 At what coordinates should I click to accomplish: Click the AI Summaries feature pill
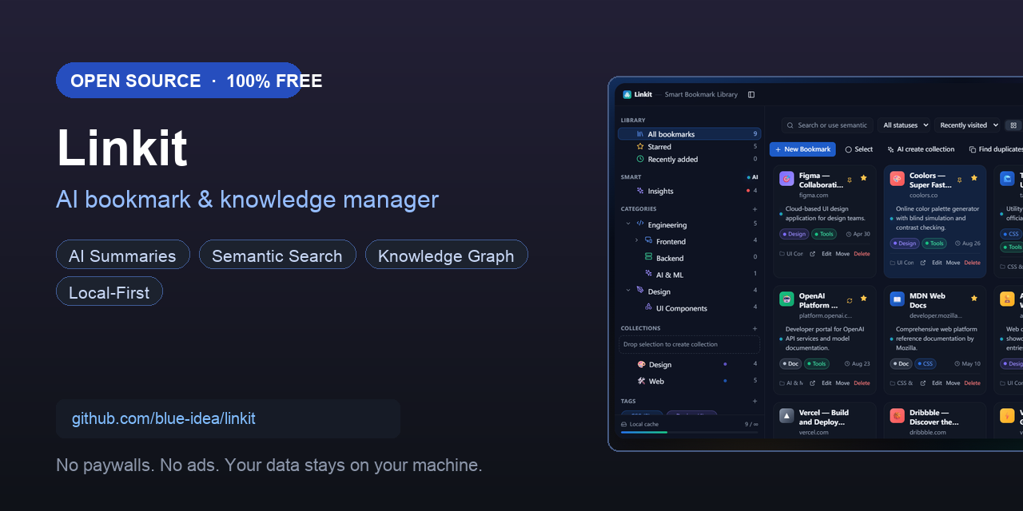click(x=122, y=255)
